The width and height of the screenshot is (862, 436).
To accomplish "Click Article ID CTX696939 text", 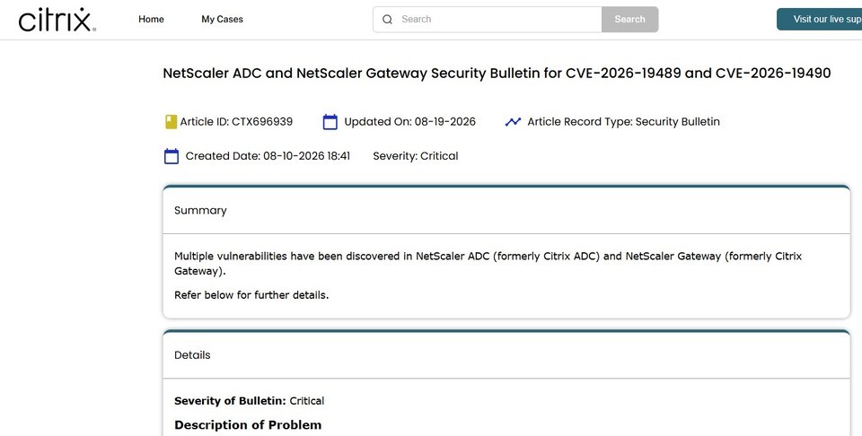I will pos(236,122).
